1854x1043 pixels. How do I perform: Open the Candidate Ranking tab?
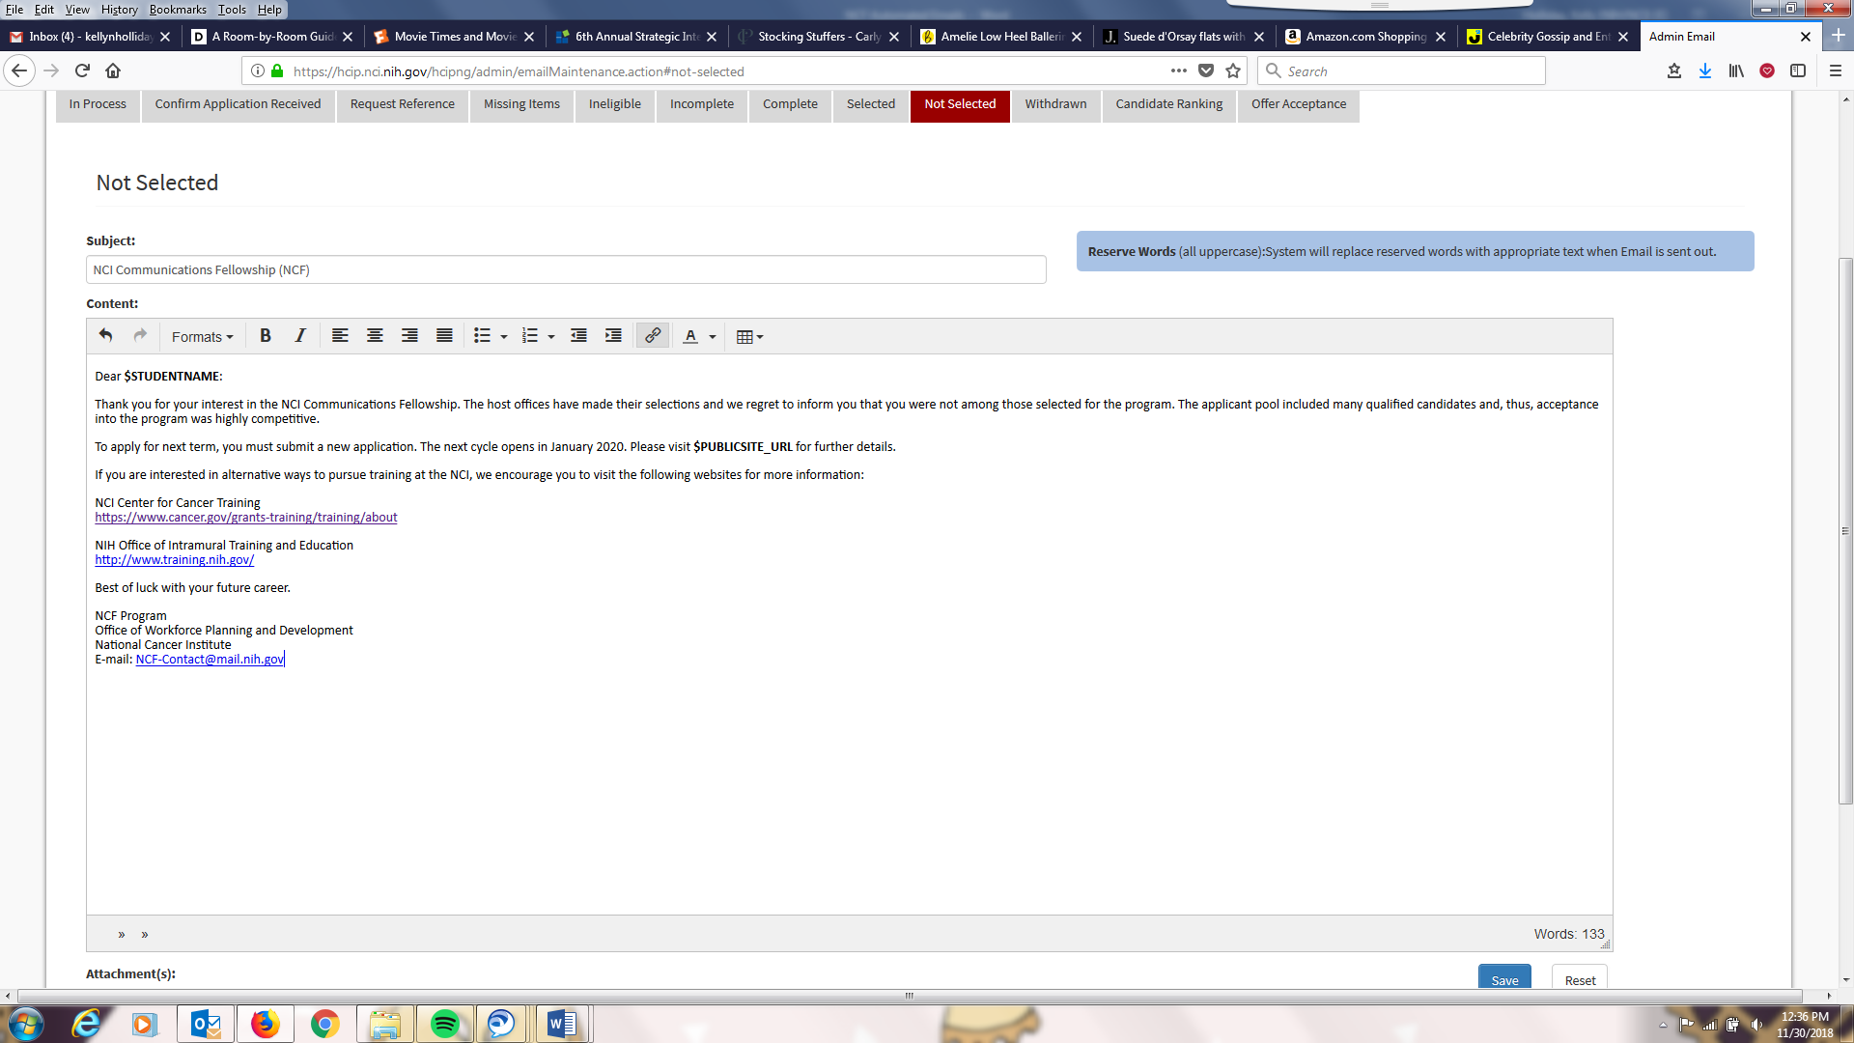tap(1168, 104)
